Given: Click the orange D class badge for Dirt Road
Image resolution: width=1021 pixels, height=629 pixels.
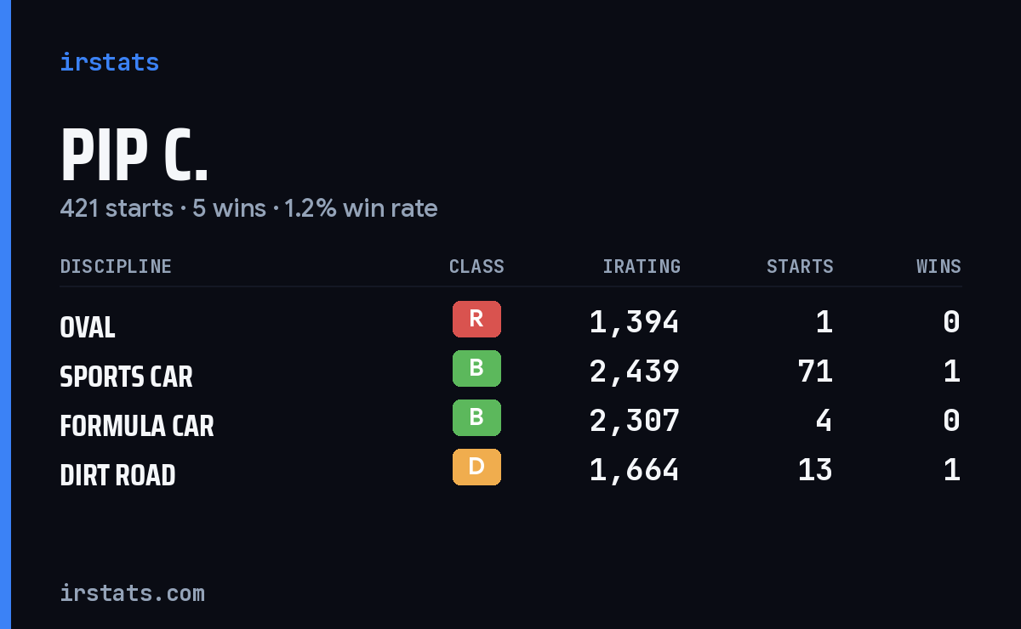Looking at the screenshot, I should click(476, 467).
